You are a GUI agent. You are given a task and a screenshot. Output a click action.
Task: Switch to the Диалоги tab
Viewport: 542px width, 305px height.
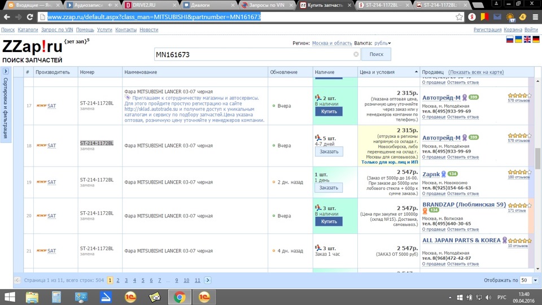pyautogui.click(x=209, y=5)
